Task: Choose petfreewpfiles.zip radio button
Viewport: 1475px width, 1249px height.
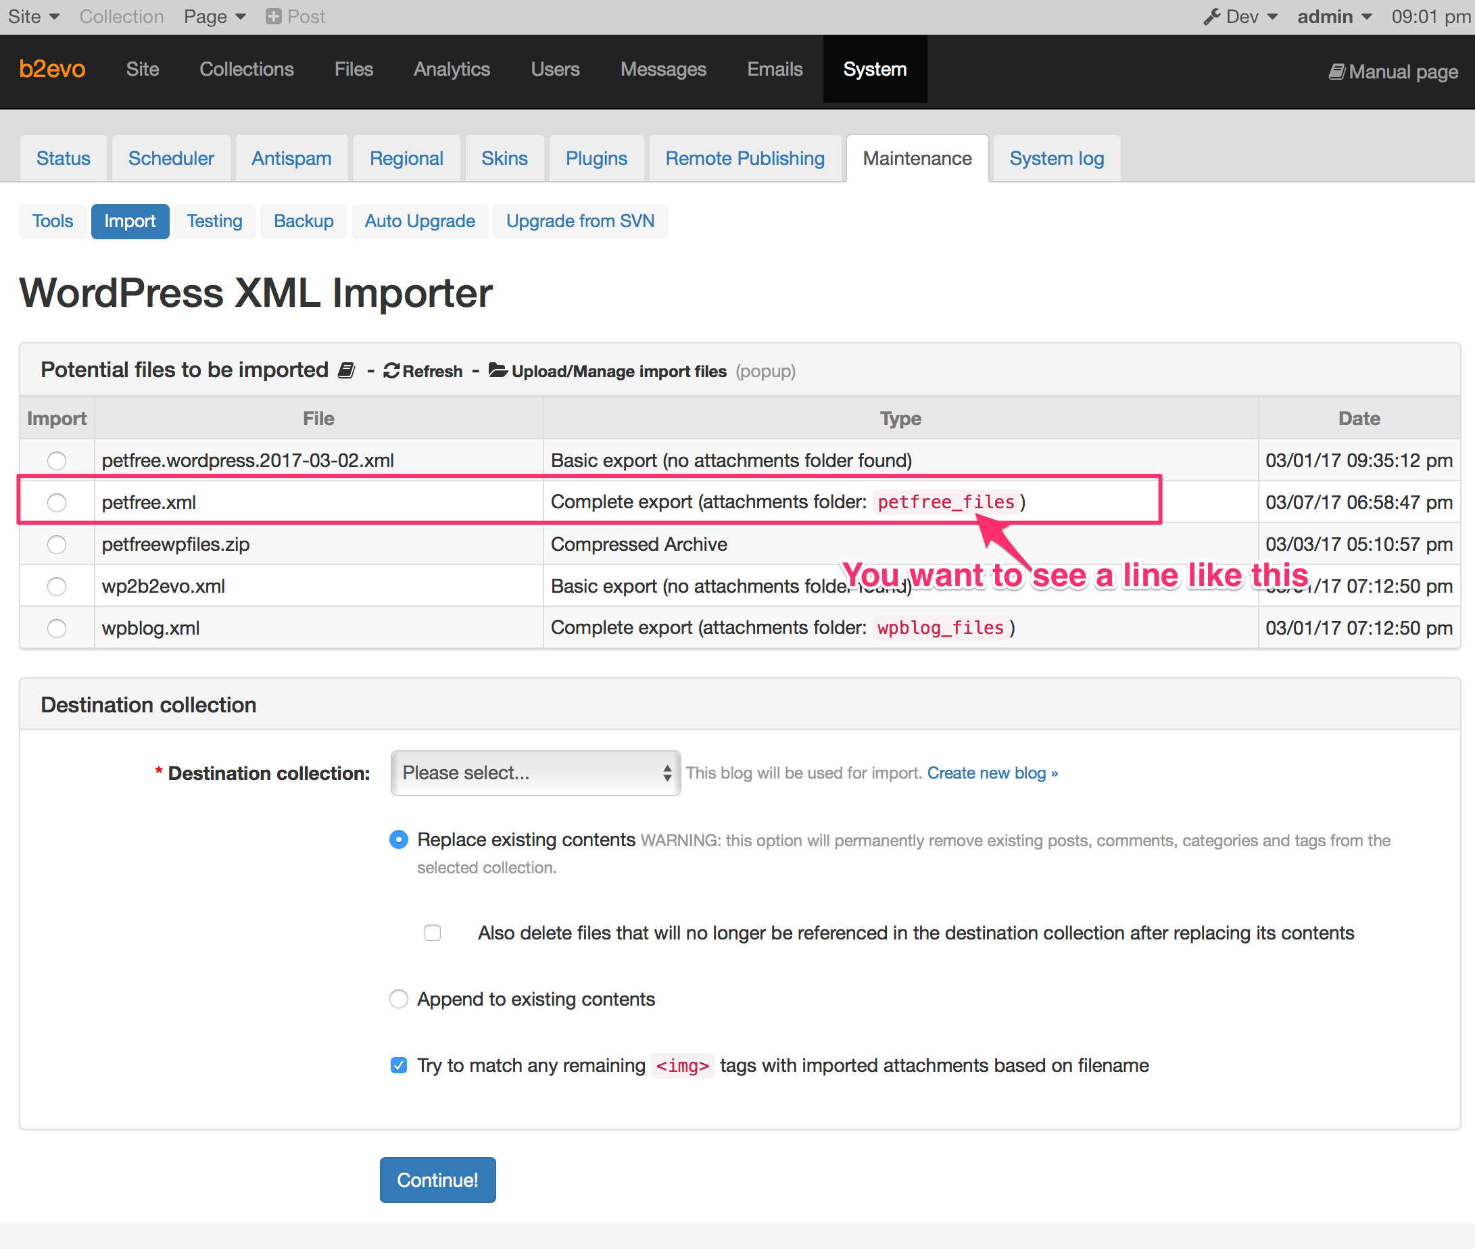Action: (57, 545)
